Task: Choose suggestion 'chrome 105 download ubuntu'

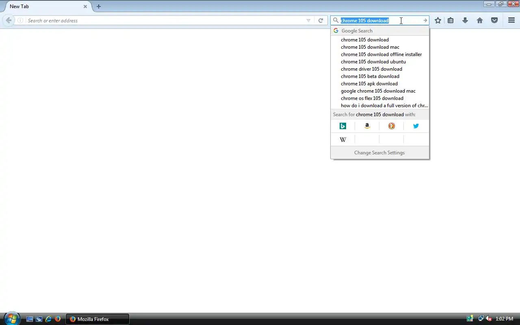Action: [380, 62]
